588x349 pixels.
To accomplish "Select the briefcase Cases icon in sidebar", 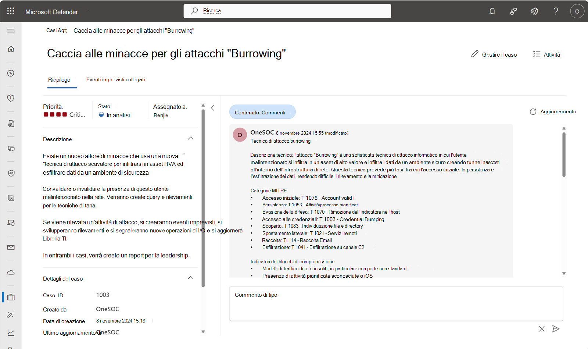I will pos(11,297).
